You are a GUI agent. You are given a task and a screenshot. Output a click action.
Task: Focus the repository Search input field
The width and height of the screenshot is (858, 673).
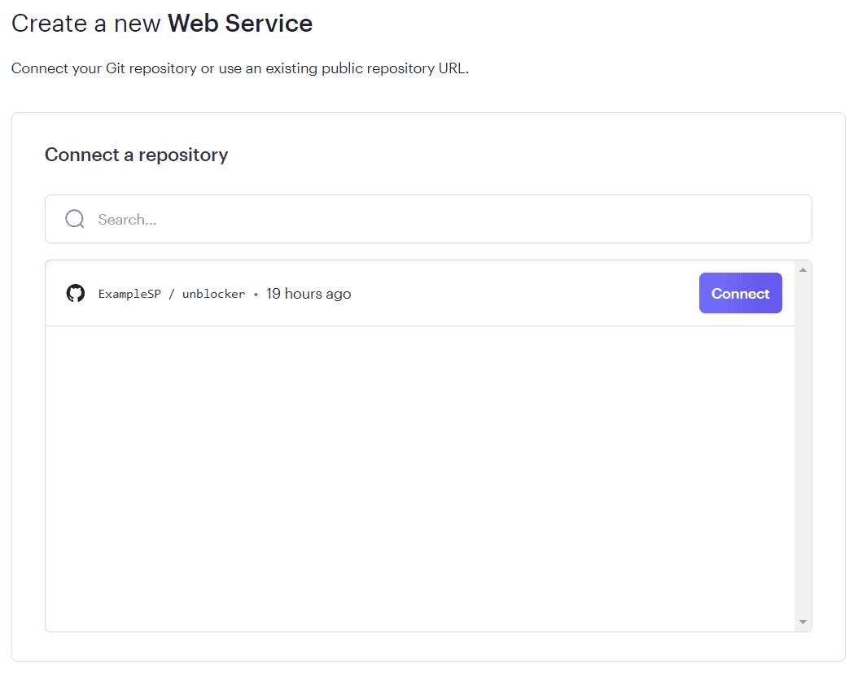428,219
